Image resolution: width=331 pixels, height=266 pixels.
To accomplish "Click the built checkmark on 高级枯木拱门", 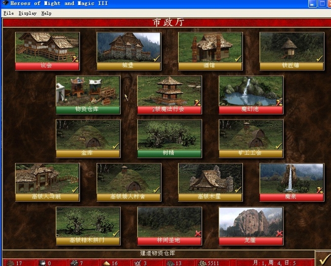I will 116,234.
